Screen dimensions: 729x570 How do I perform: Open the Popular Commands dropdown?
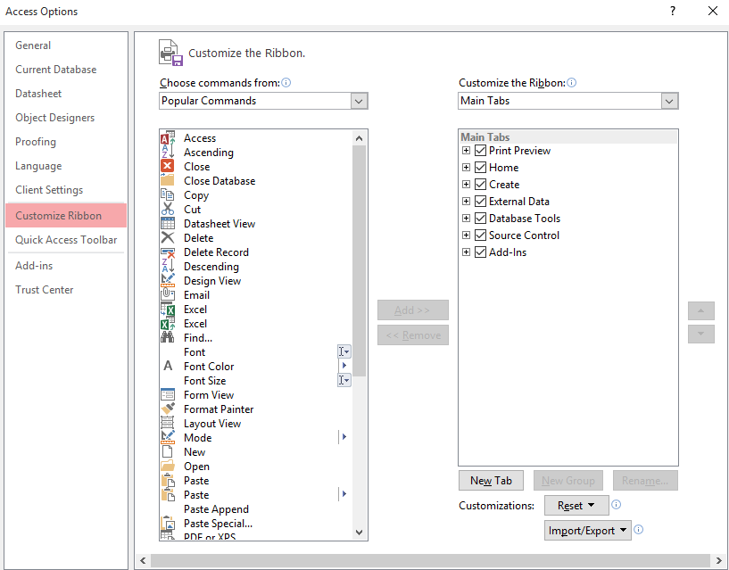pyautogui.click(x=359, y=101)
